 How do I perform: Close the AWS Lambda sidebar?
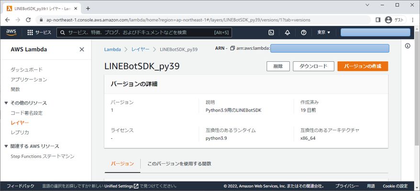coord(82,49)
